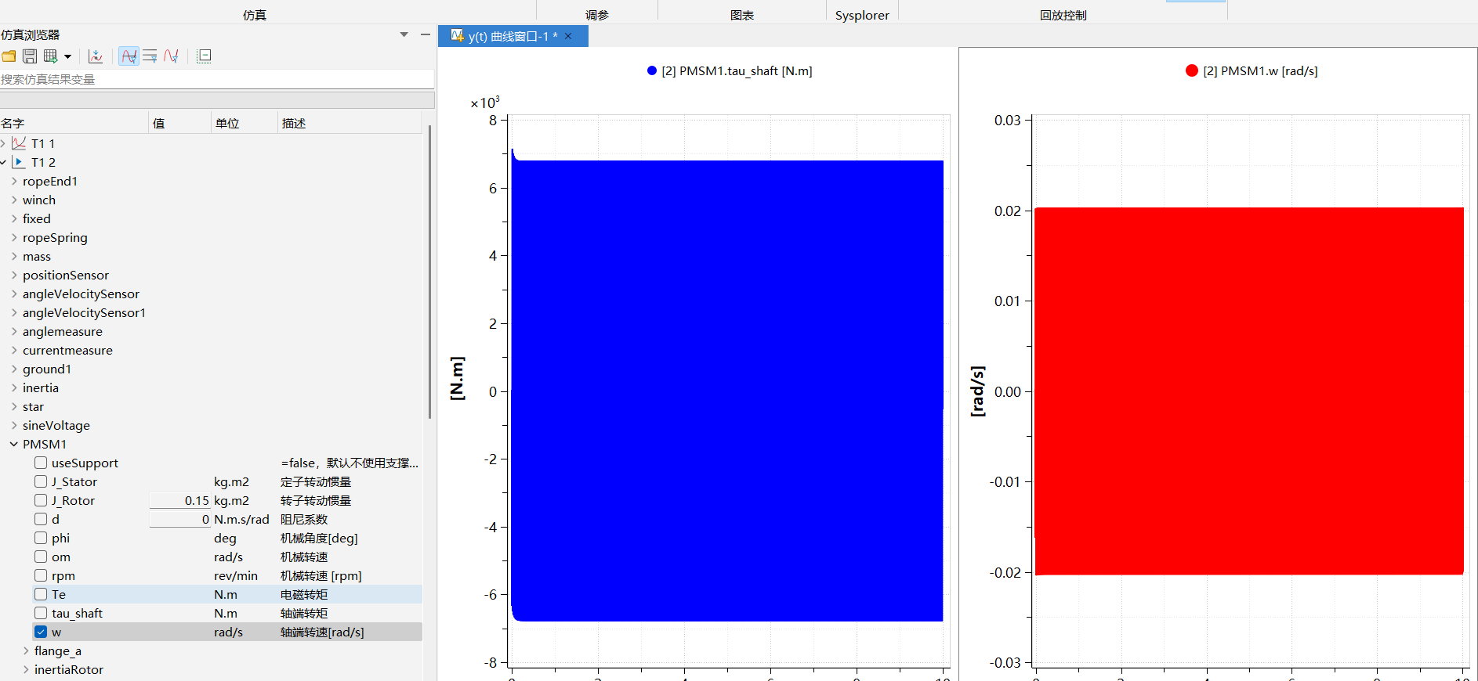This screenshot has height=681, width=1478.
Task: Sort by the 值 column header
Action: pos(180,123)
